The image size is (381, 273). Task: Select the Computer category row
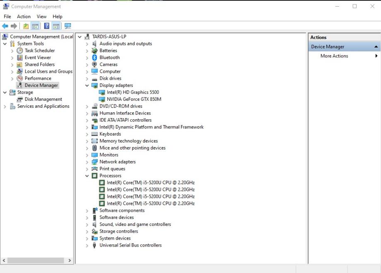coord(110,71)
